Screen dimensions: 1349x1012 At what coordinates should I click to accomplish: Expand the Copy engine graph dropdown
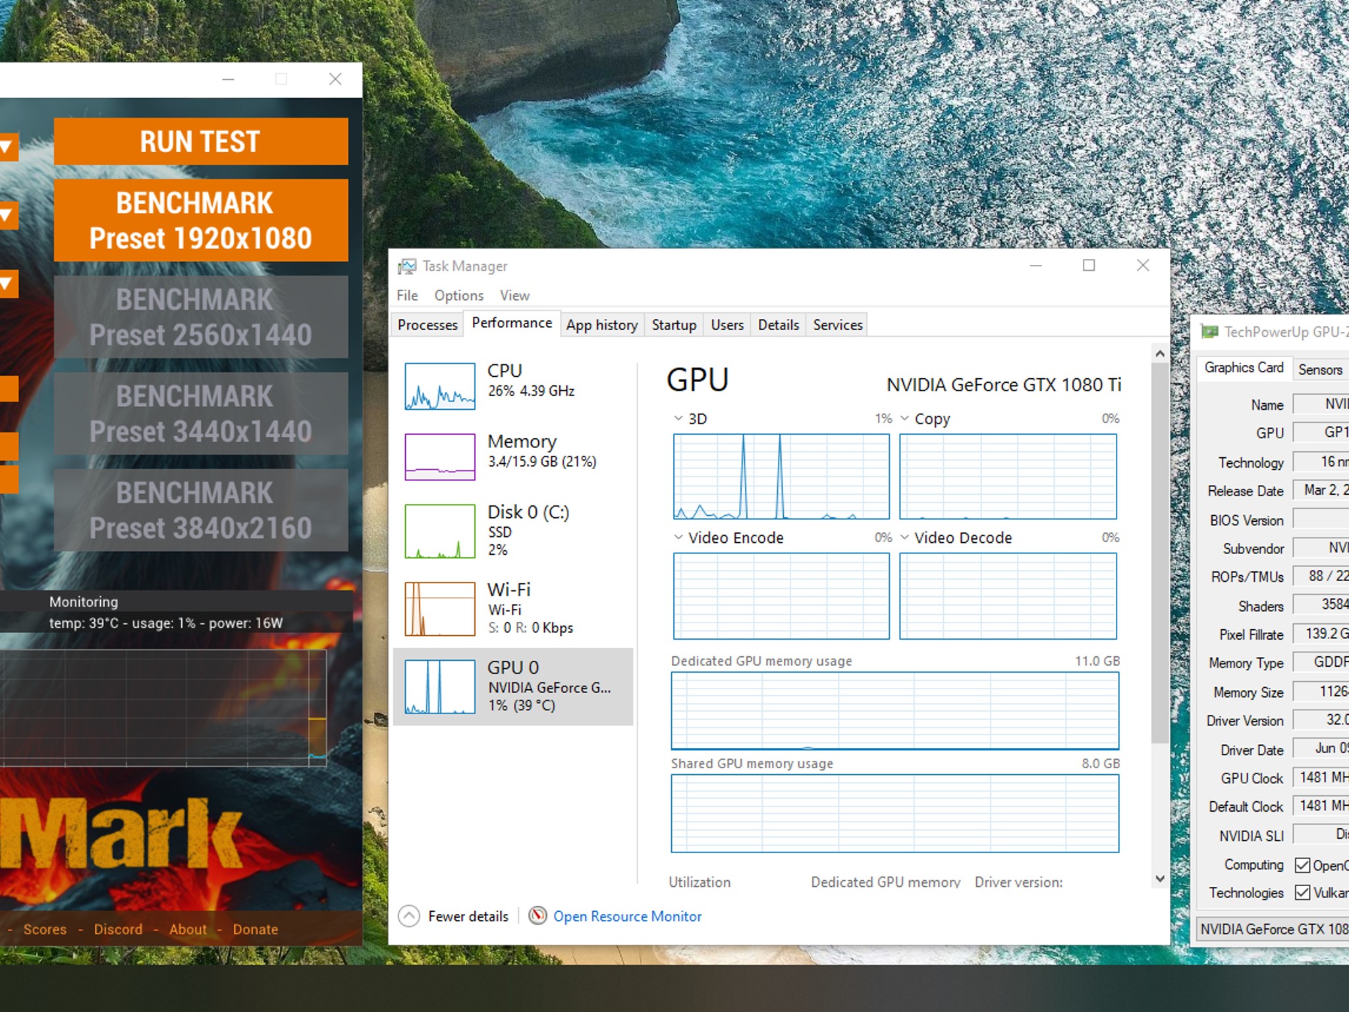[905, 418]
